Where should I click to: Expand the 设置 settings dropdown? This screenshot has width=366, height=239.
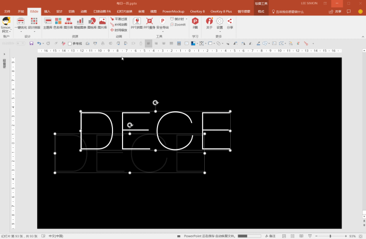[220, 31]
